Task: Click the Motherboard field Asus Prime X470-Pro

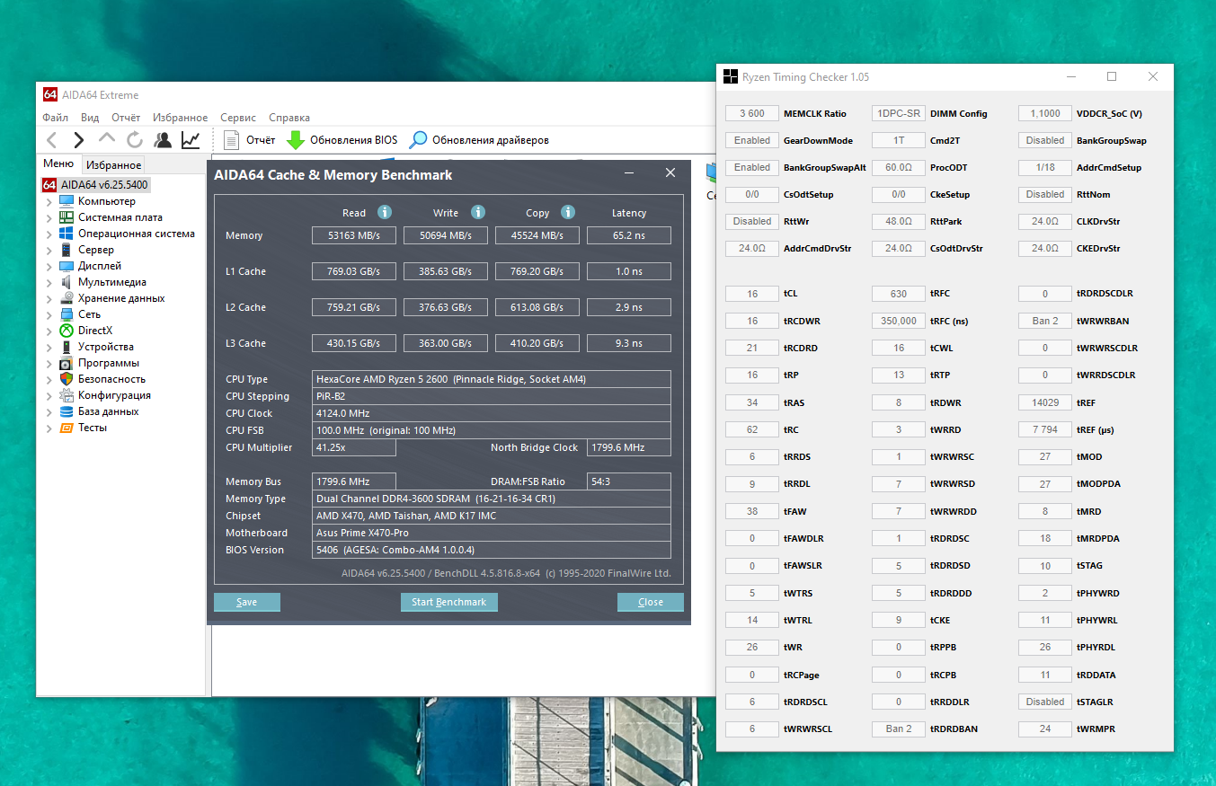Action: (492, 533)
